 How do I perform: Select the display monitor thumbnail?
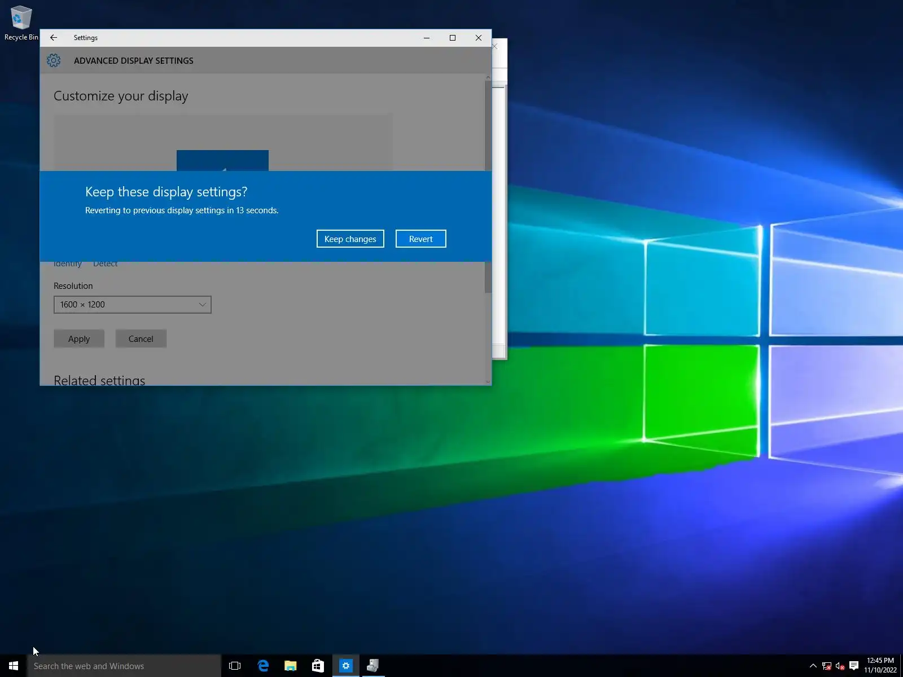[222, 160]
